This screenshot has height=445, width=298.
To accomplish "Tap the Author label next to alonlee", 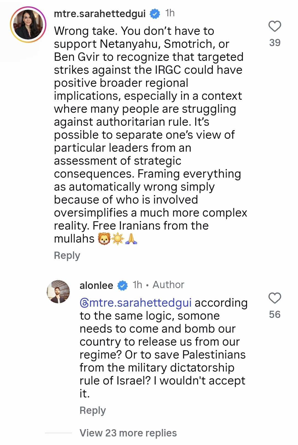I will pyautogui.click(x=168, y=285).
